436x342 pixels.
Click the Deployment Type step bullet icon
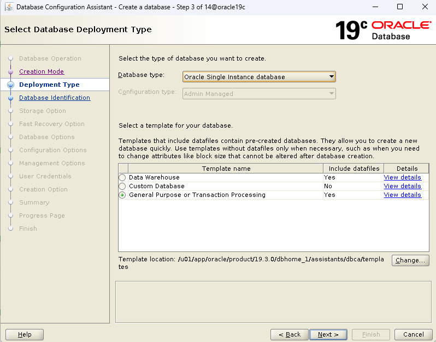(x=10, y=85)
